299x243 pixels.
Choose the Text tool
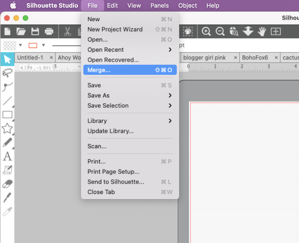click(x=7, y=156)
